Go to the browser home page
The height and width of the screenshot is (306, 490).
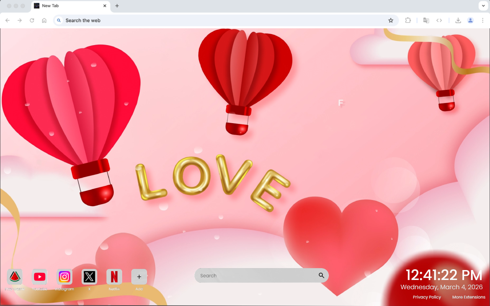tap(44, 20)
